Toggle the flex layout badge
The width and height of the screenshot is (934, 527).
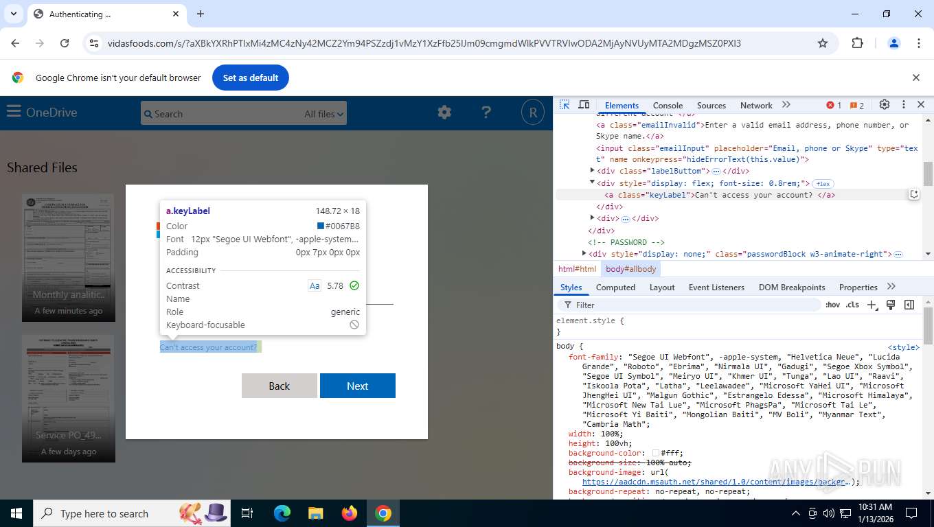pyautogui.click(x=823, y=184)
